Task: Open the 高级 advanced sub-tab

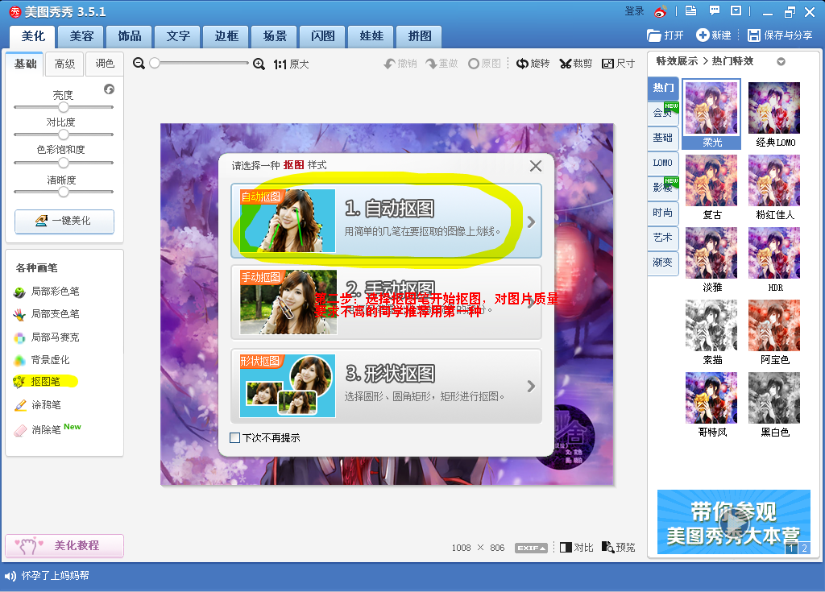Action: pos(64,64)
